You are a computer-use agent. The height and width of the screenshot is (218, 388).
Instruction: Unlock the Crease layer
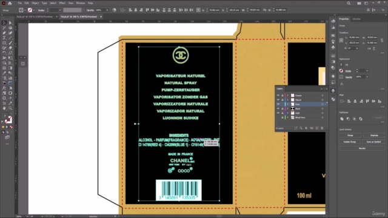point(283,96)
